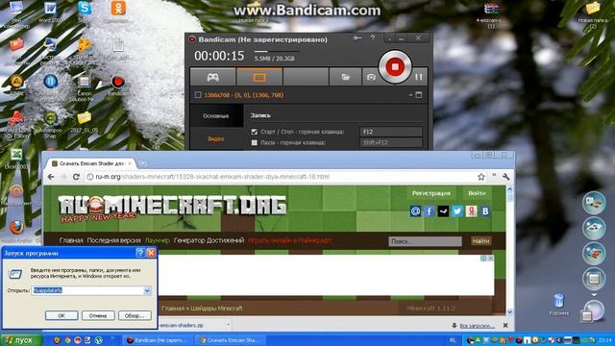Open Bandicam help question mark
The image size is (615, 346).
click(373, 38)
